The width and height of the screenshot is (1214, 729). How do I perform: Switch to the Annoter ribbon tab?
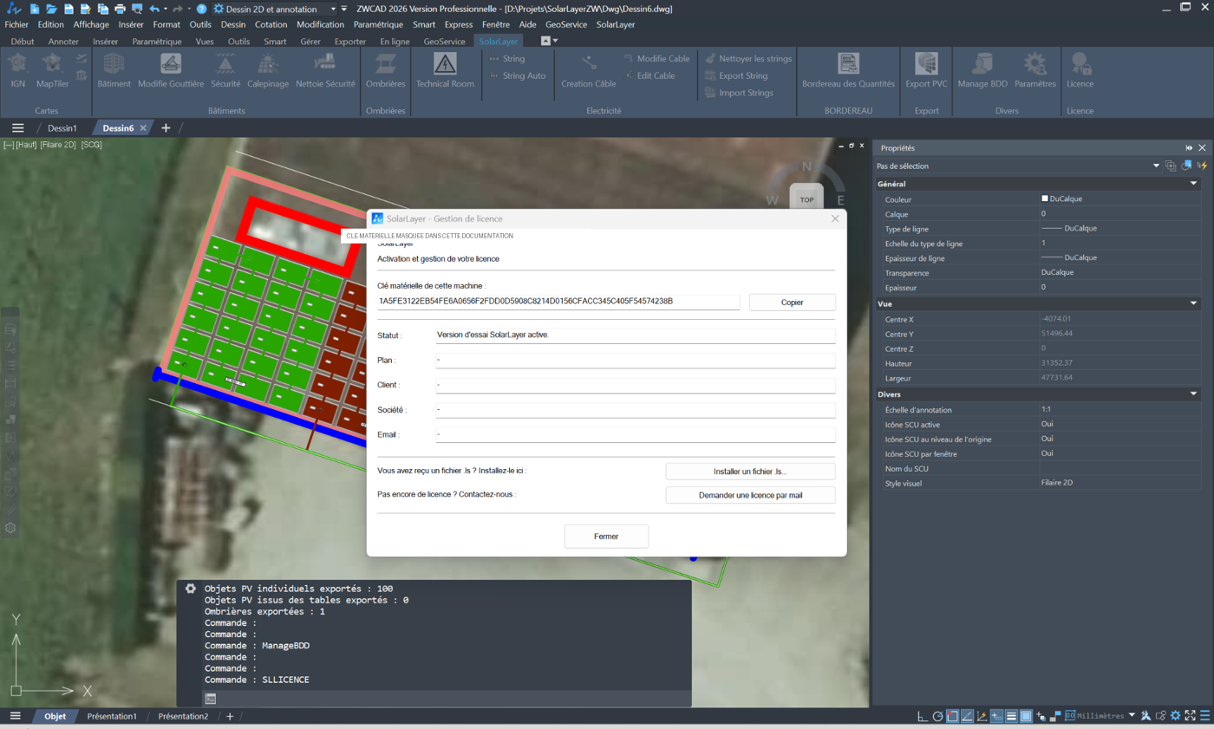click(63, 41)
